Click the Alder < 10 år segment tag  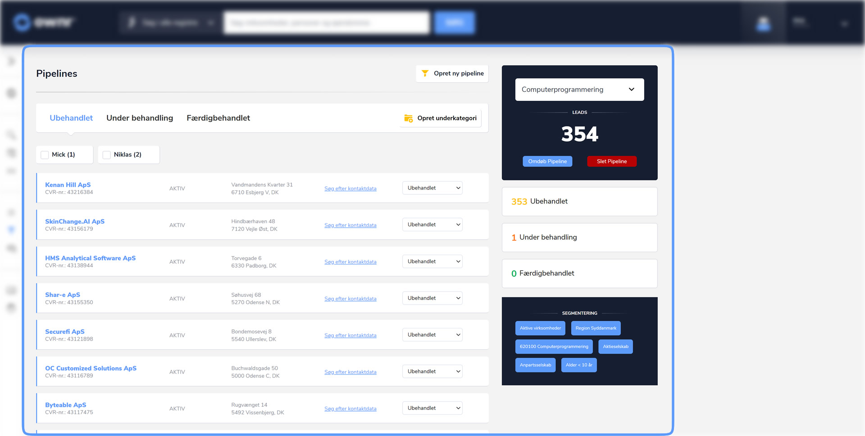point(579,365)
